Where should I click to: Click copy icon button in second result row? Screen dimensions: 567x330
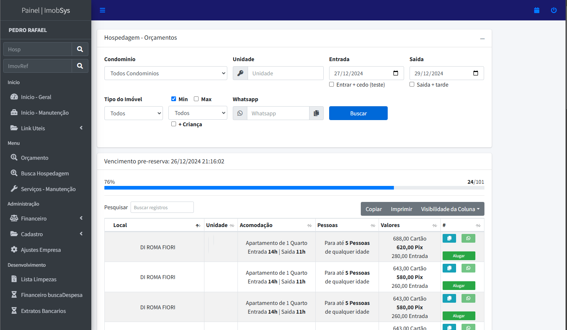(449, 268)
